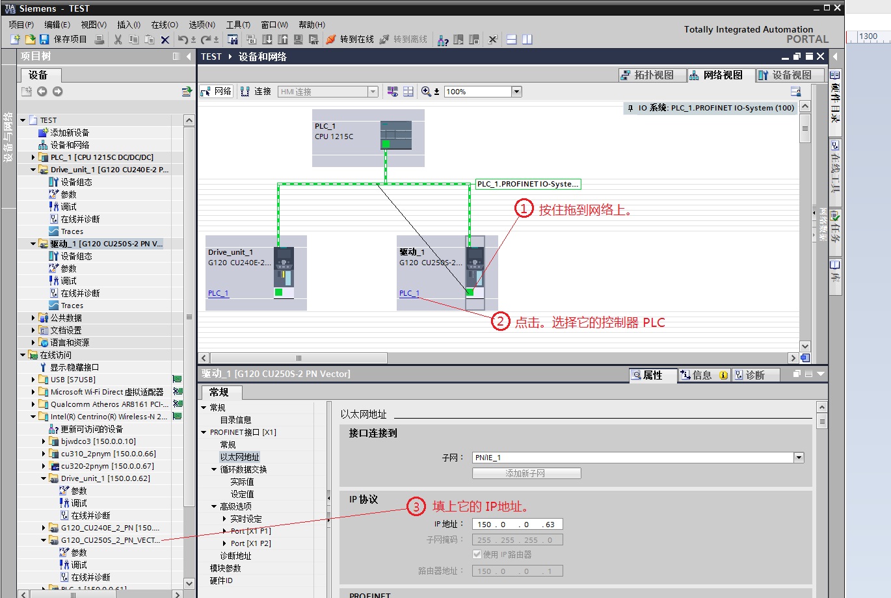Click the PLC_1 link under Drive_unit_1
The image size is (891, 598).
(219, 293)
